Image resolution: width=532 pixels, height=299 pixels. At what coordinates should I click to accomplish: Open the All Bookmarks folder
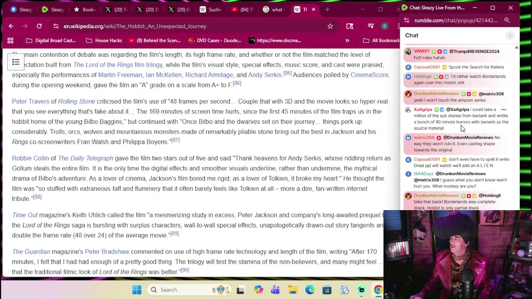(x=382, y=40)
